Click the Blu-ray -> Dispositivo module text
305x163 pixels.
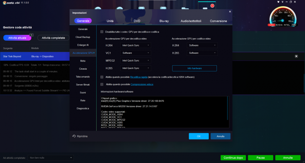(42, 56)
